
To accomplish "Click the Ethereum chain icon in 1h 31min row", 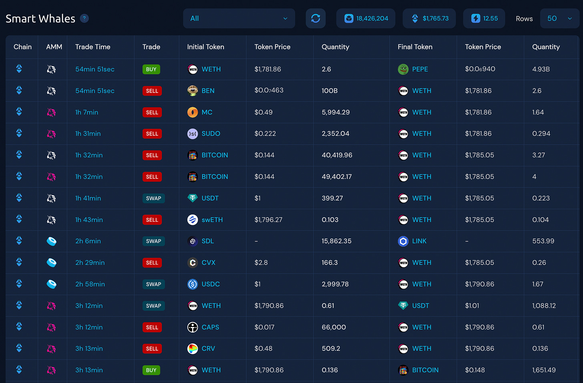I will tap(19, 133).
